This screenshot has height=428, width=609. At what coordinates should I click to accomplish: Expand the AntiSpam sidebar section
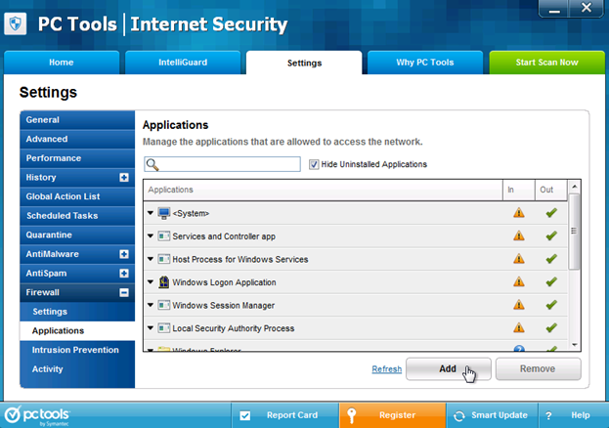tap(124, 274)
